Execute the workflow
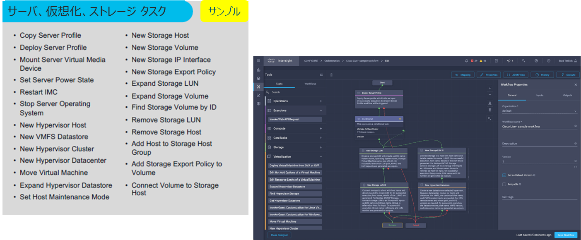Viewport: 581px width, 240px height. (568, 75)
